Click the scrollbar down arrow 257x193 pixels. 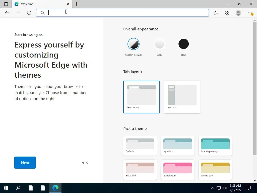tap(255, 181)
